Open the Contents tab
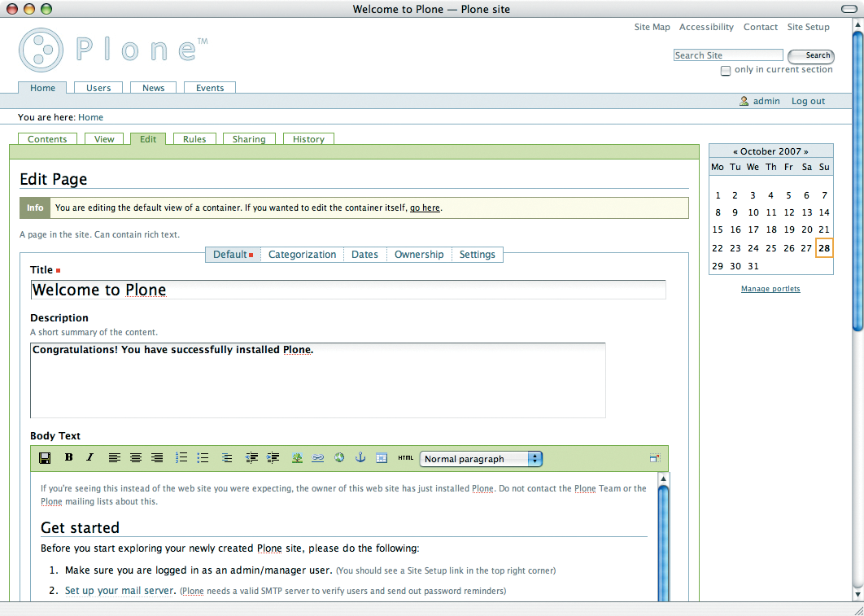The height and width of the screenshot is (616, 864). 47,139
